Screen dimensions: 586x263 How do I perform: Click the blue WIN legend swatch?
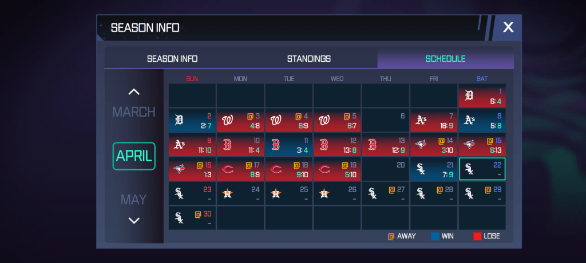(435, 236)
